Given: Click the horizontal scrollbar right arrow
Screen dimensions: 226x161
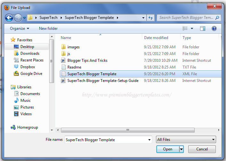Looking at the screenshot, I should (x=219, y=130).
